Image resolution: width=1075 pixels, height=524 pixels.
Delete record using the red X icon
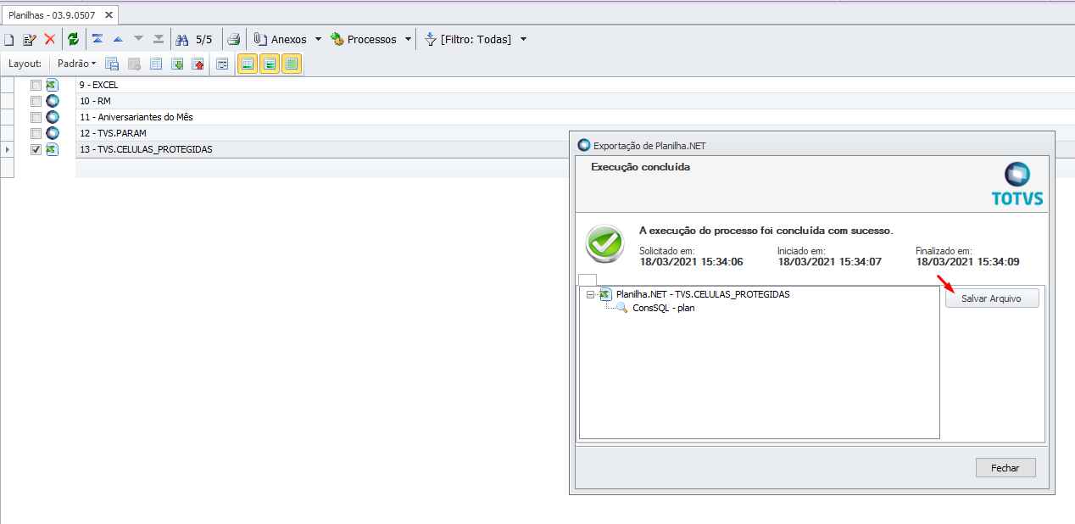(50, 40)
